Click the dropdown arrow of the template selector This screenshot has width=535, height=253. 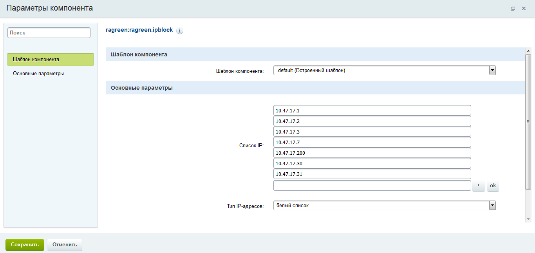(x=492, y=70)
